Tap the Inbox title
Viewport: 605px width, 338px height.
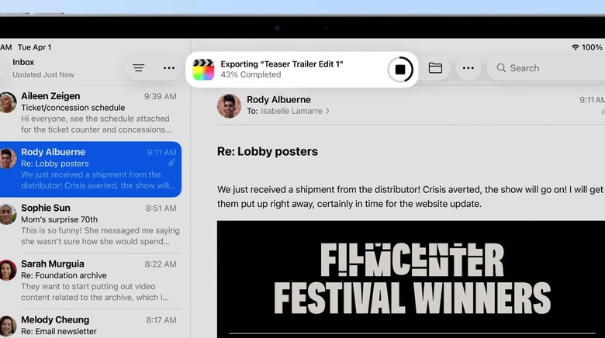tap(23, 62)
